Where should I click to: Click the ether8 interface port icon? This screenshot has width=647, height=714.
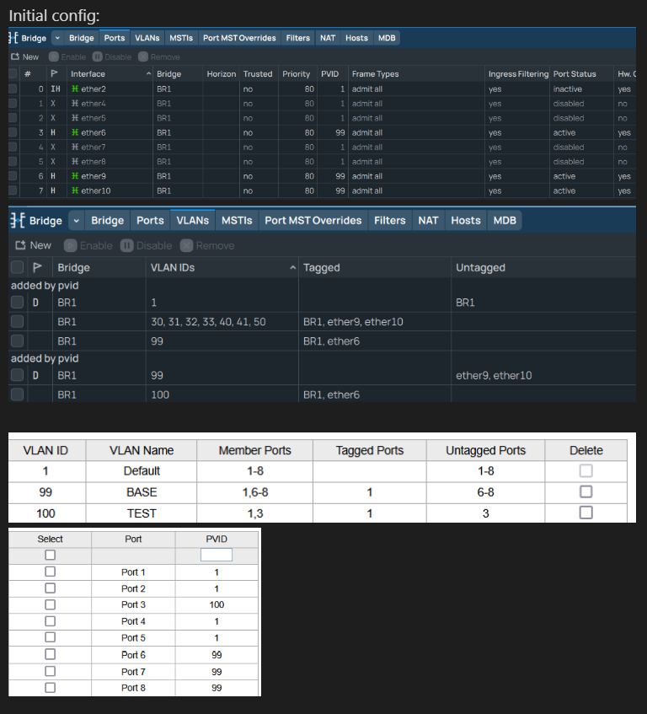point(75,162)
